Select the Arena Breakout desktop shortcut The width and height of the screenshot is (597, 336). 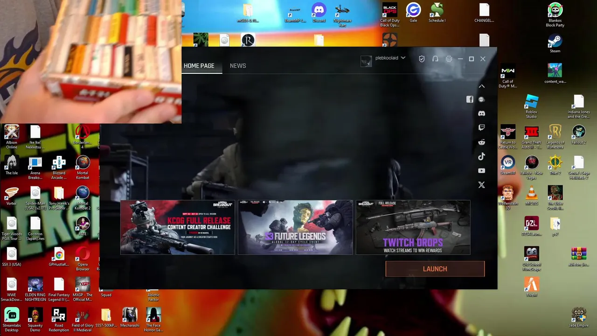(x=35, y=168)
